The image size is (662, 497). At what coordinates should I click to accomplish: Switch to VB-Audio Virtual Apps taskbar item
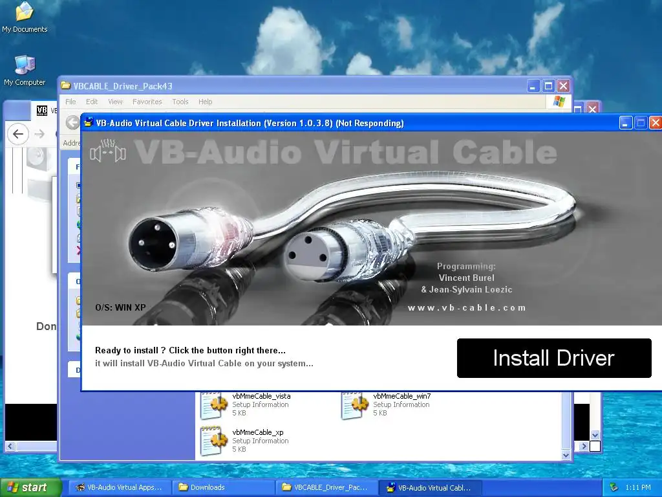tap(120, 487)
